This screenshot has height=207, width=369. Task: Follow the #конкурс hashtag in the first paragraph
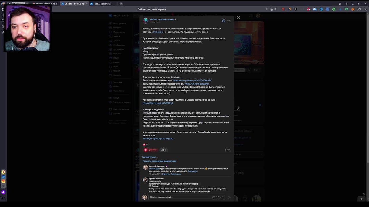coord(158,32)
